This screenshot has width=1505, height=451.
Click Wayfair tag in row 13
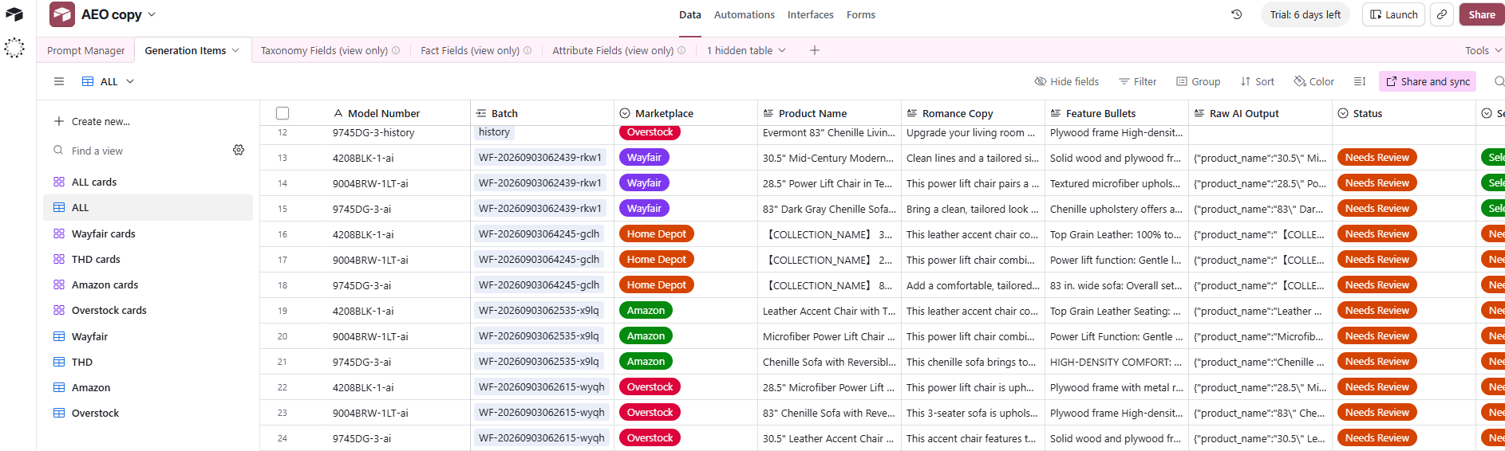coord(644,158)
